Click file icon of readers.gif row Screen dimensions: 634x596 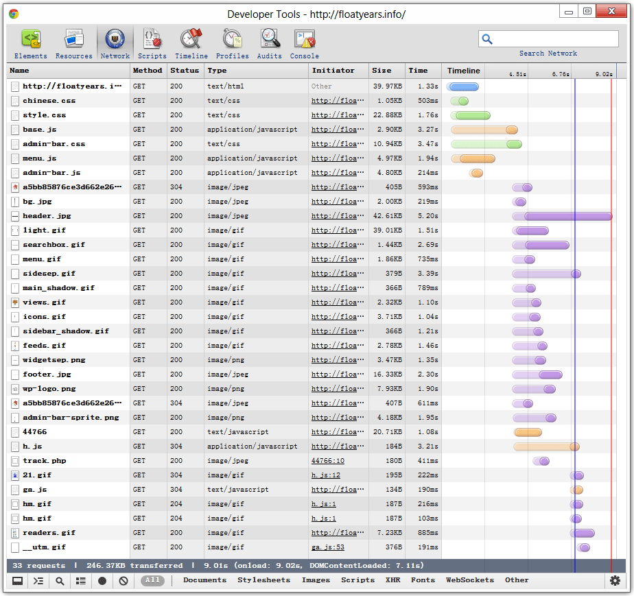(x=15, y=533)
